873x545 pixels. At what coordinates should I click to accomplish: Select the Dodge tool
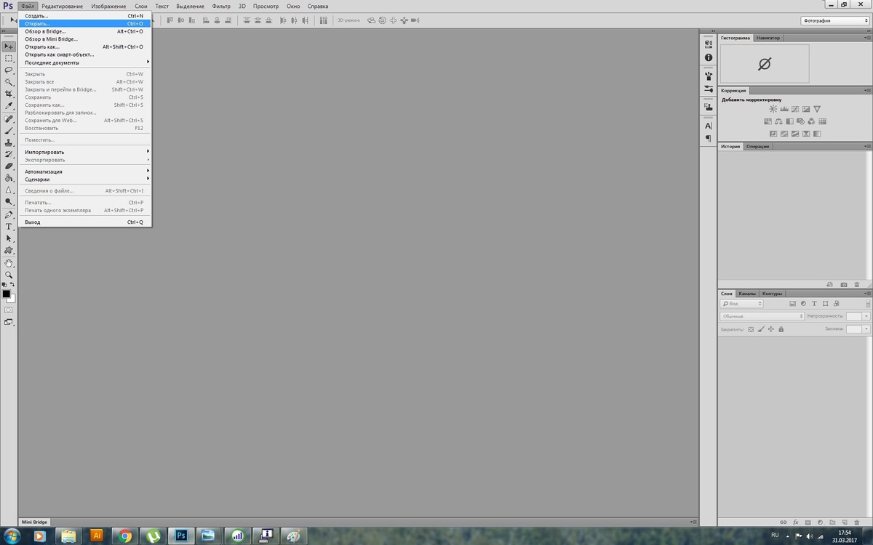point(9,202)
